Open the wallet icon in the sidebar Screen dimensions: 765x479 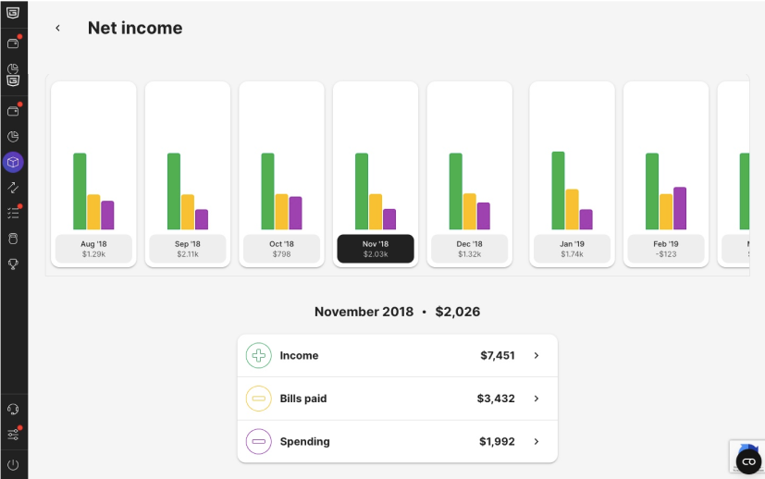pos(13,111)
